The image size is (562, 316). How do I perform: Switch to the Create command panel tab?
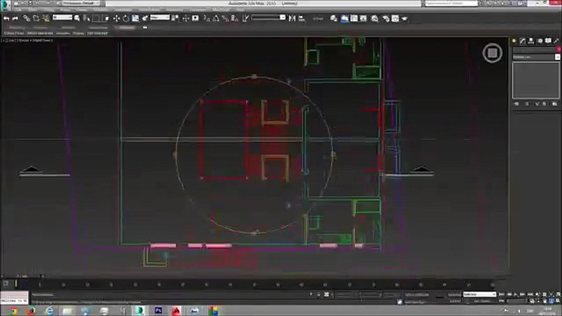515,41
